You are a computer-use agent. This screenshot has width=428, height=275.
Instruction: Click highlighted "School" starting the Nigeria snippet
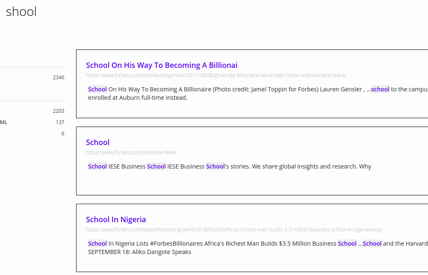tap(97, 244)
